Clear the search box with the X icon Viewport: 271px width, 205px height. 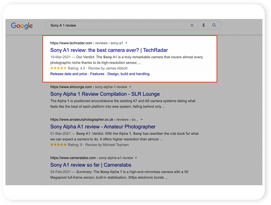[x=192, y=26]
